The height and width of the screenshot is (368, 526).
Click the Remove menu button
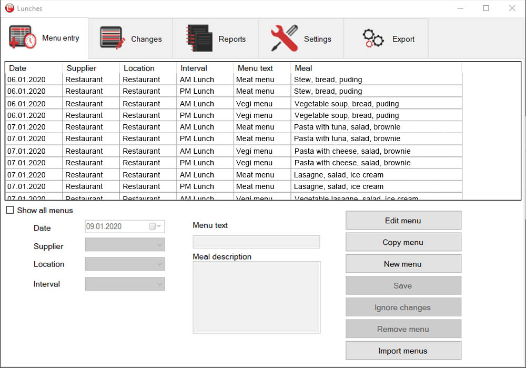point(403,329)
